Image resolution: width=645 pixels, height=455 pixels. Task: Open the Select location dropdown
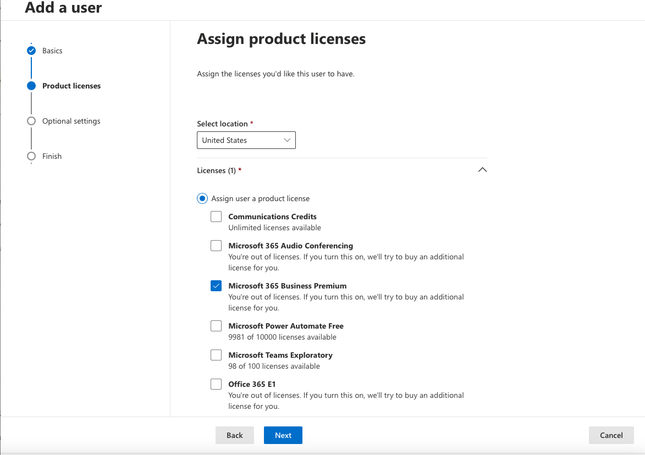point(246,140)
